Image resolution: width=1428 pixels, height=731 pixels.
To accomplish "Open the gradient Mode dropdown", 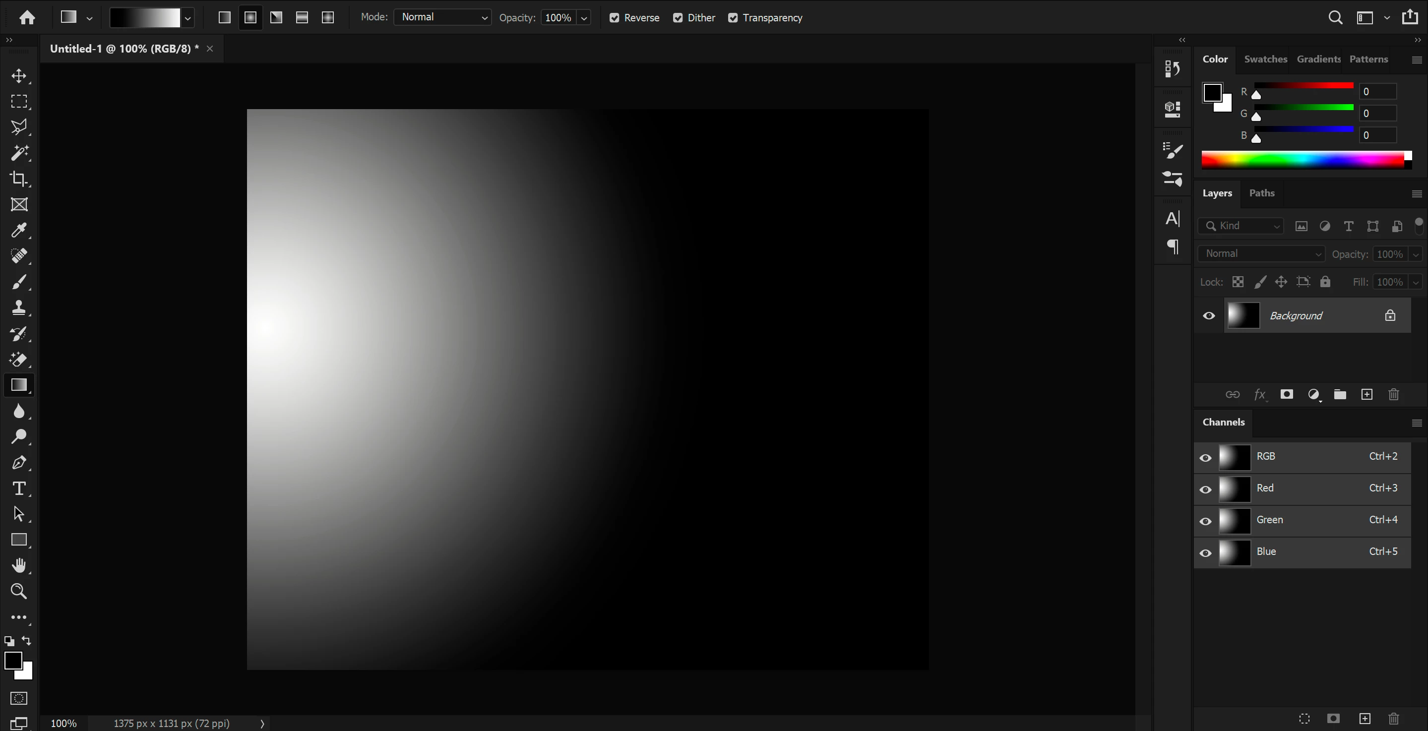I will click(x=442, y=18).
